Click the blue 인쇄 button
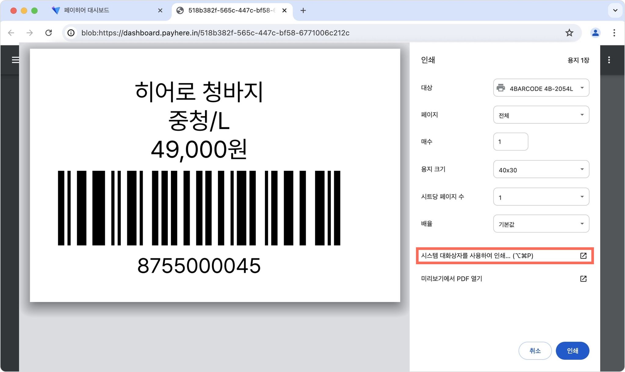Viewport: 625px width, 372px height. point(573,351)
